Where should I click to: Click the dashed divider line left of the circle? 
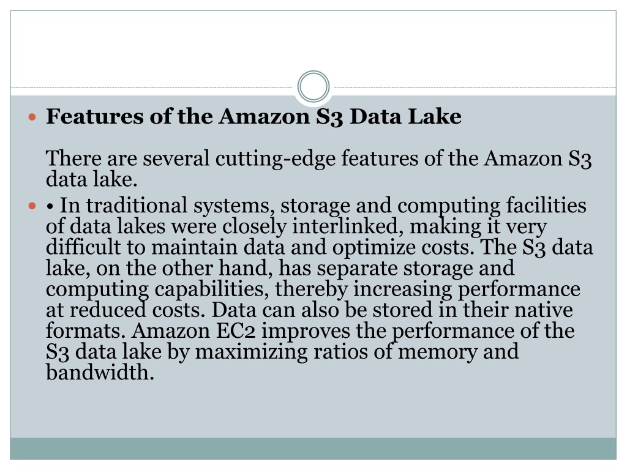click(x=152, y=87)
